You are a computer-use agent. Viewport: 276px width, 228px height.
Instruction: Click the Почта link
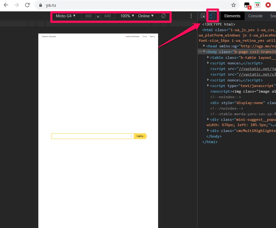coord(145,36)
